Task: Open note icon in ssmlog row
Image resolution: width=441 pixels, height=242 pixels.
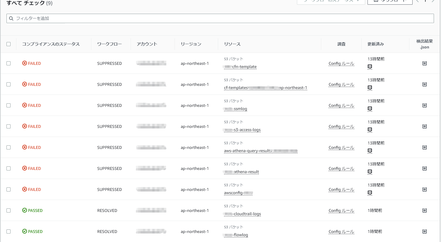Action: pos(370,109)
